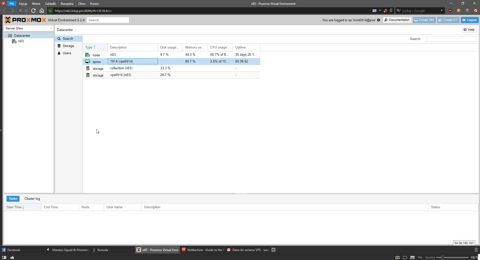
Task: Click the browser home icon
Action: [x=42, y=10]
